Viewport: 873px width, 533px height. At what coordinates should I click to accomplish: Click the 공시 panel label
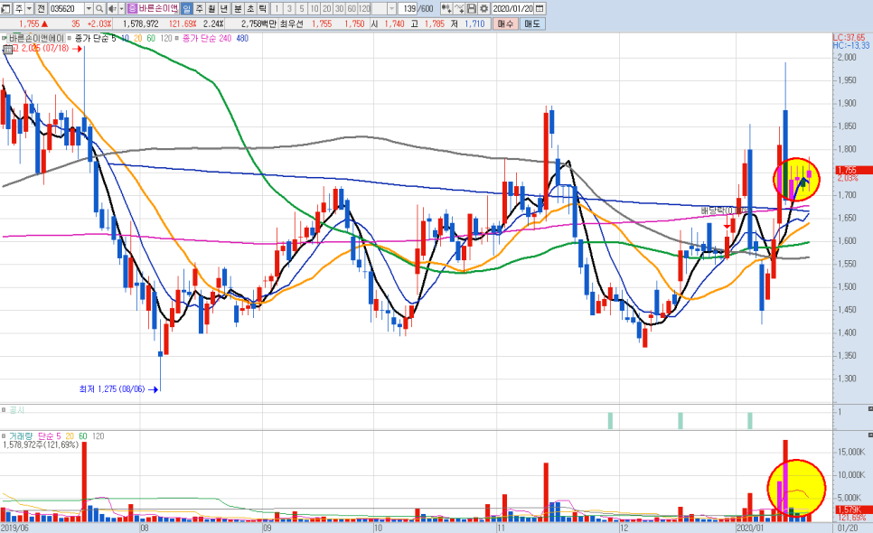coord(16,410)
